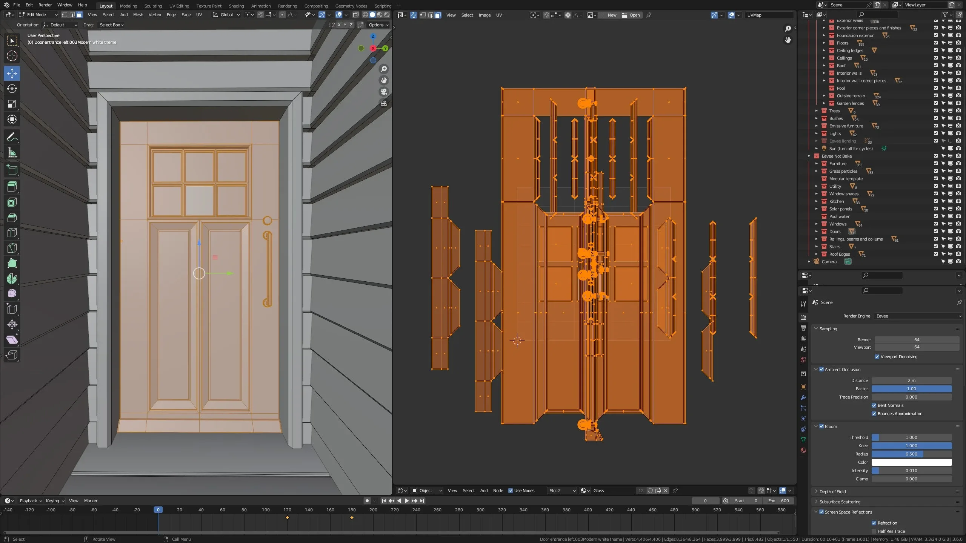The width and height of the screenshot is (966, 543).
Task: Choose the Knife tool
Action: pos(12,248)
